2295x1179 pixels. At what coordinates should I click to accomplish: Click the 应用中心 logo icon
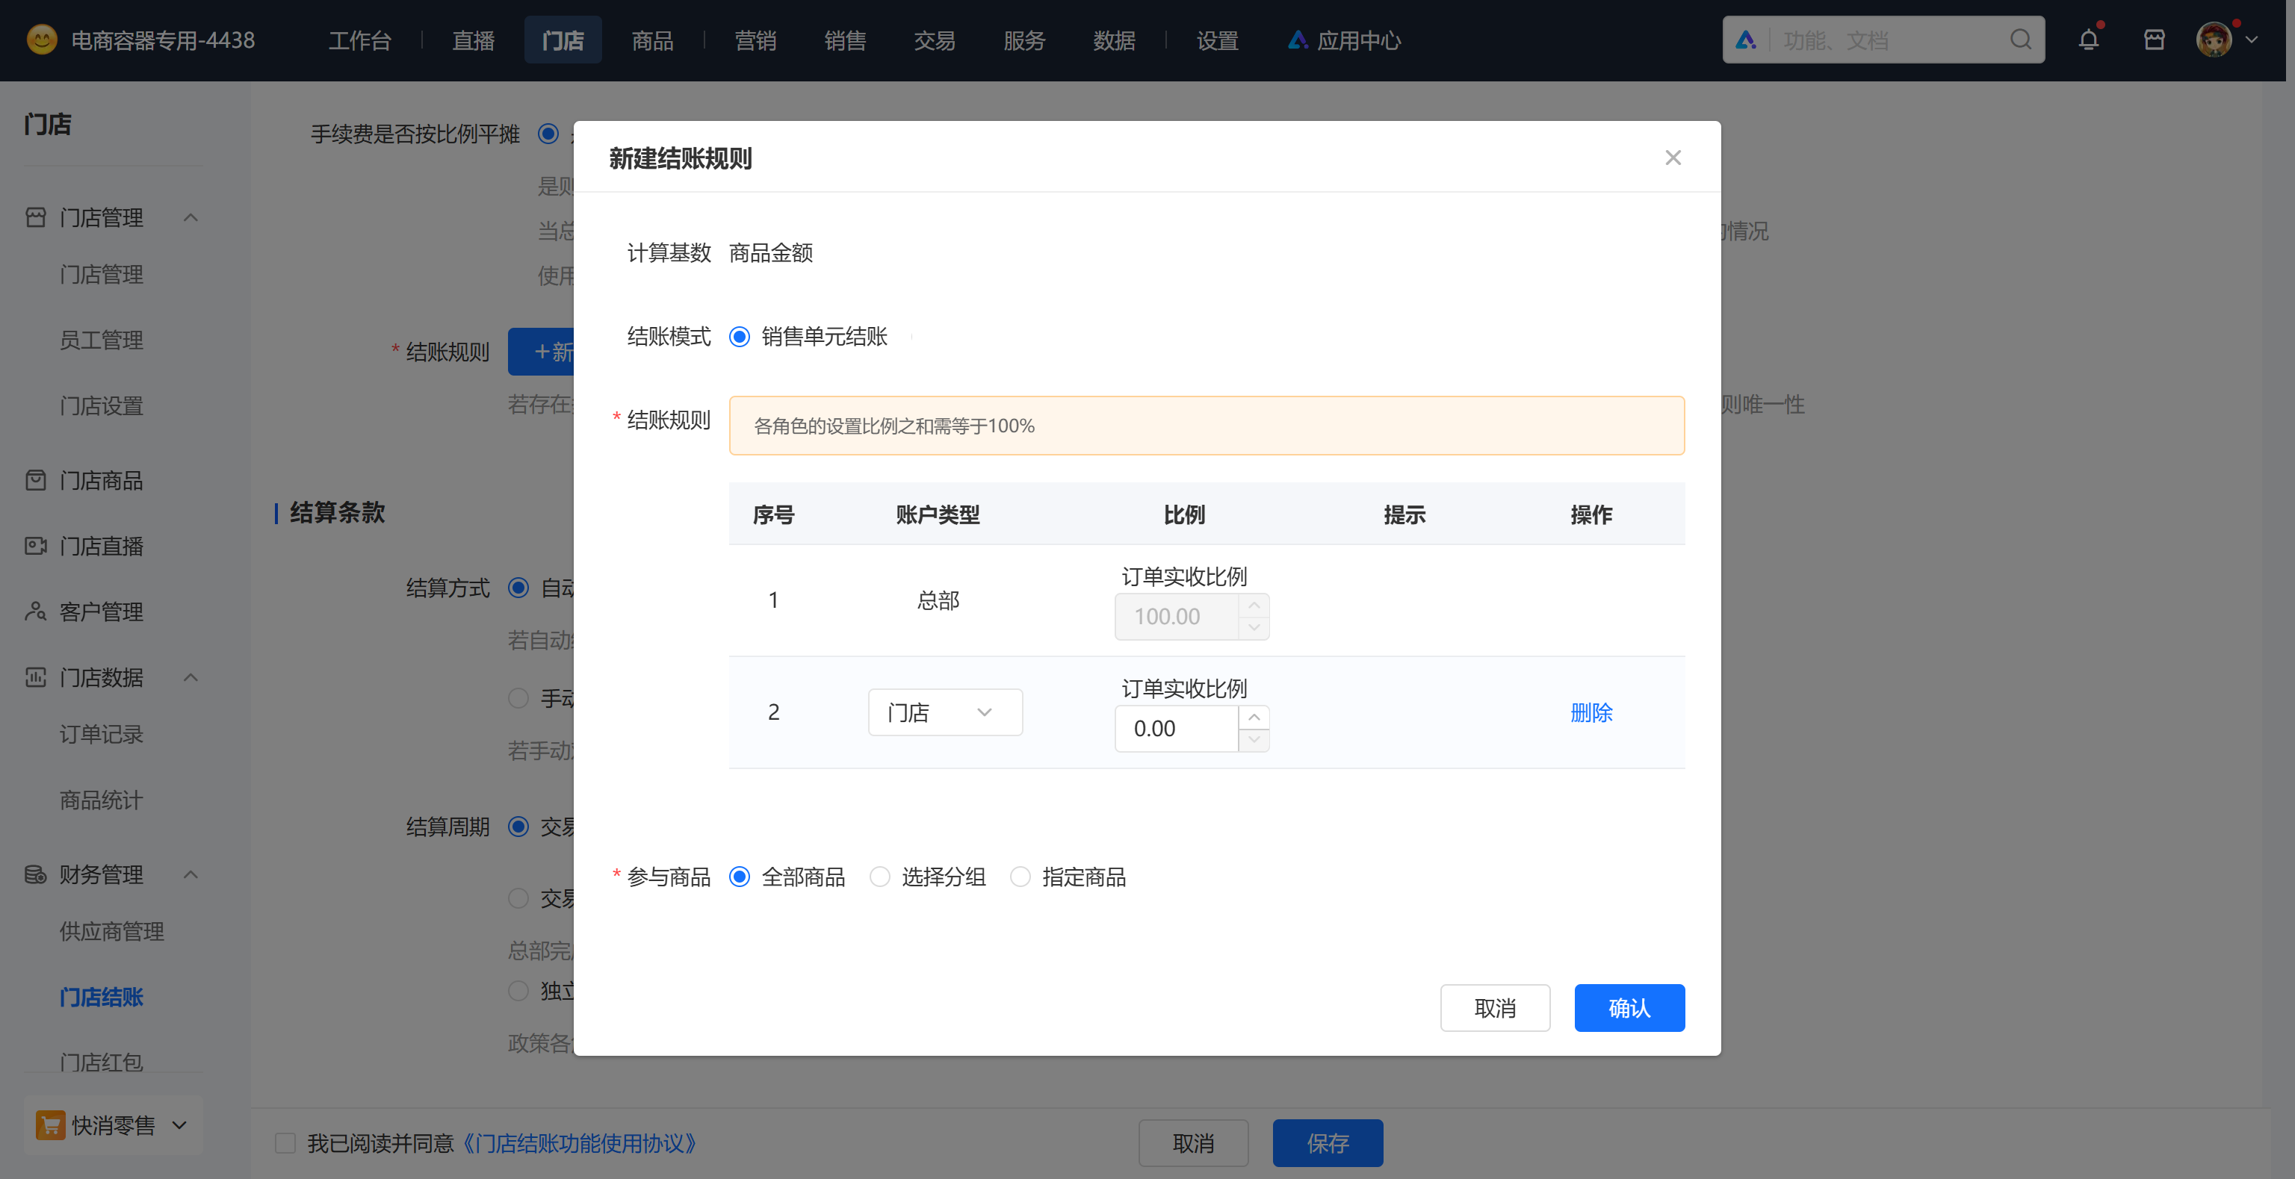[x=1298, y=40]
